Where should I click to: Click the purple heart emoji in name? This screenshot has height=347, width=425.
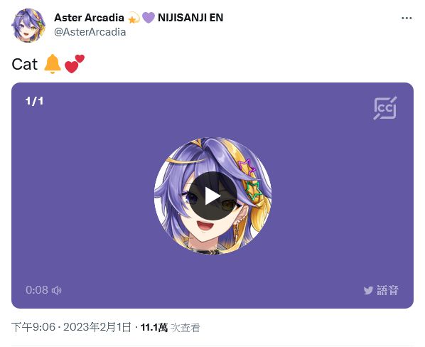[149, 18]
